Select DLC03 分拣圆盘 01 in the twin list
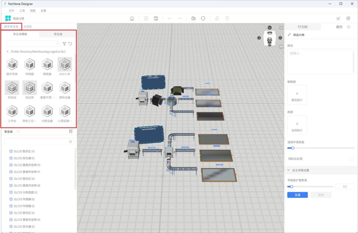The image size is (358, 233). click(26, 192)
